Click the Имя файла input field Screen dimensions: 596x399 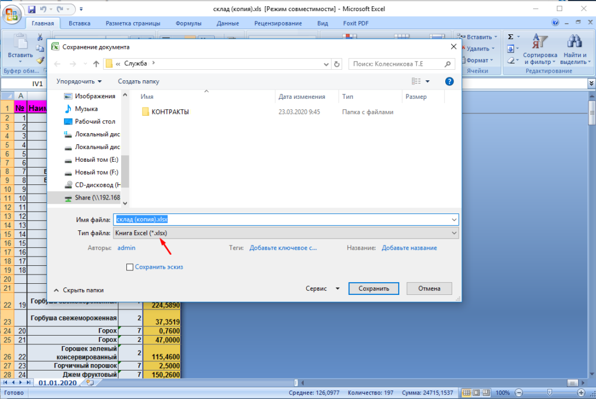coord(286,219)
